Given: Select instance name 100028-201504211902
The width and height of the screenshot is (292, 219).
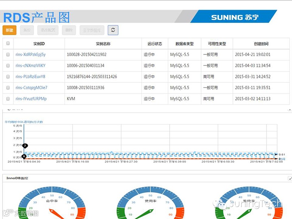Looking at the screenshot, I should (87, 54).
